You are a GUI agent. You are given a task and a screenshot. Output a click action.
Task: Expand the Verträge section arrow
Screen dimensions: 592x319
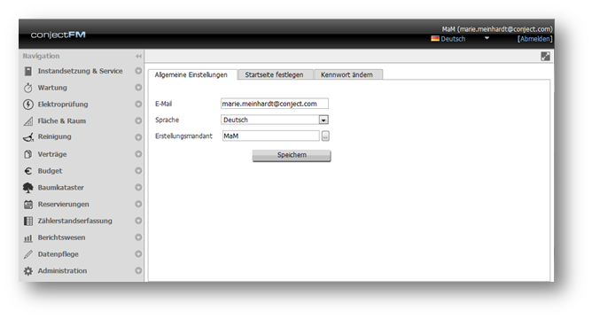(138, 154)
